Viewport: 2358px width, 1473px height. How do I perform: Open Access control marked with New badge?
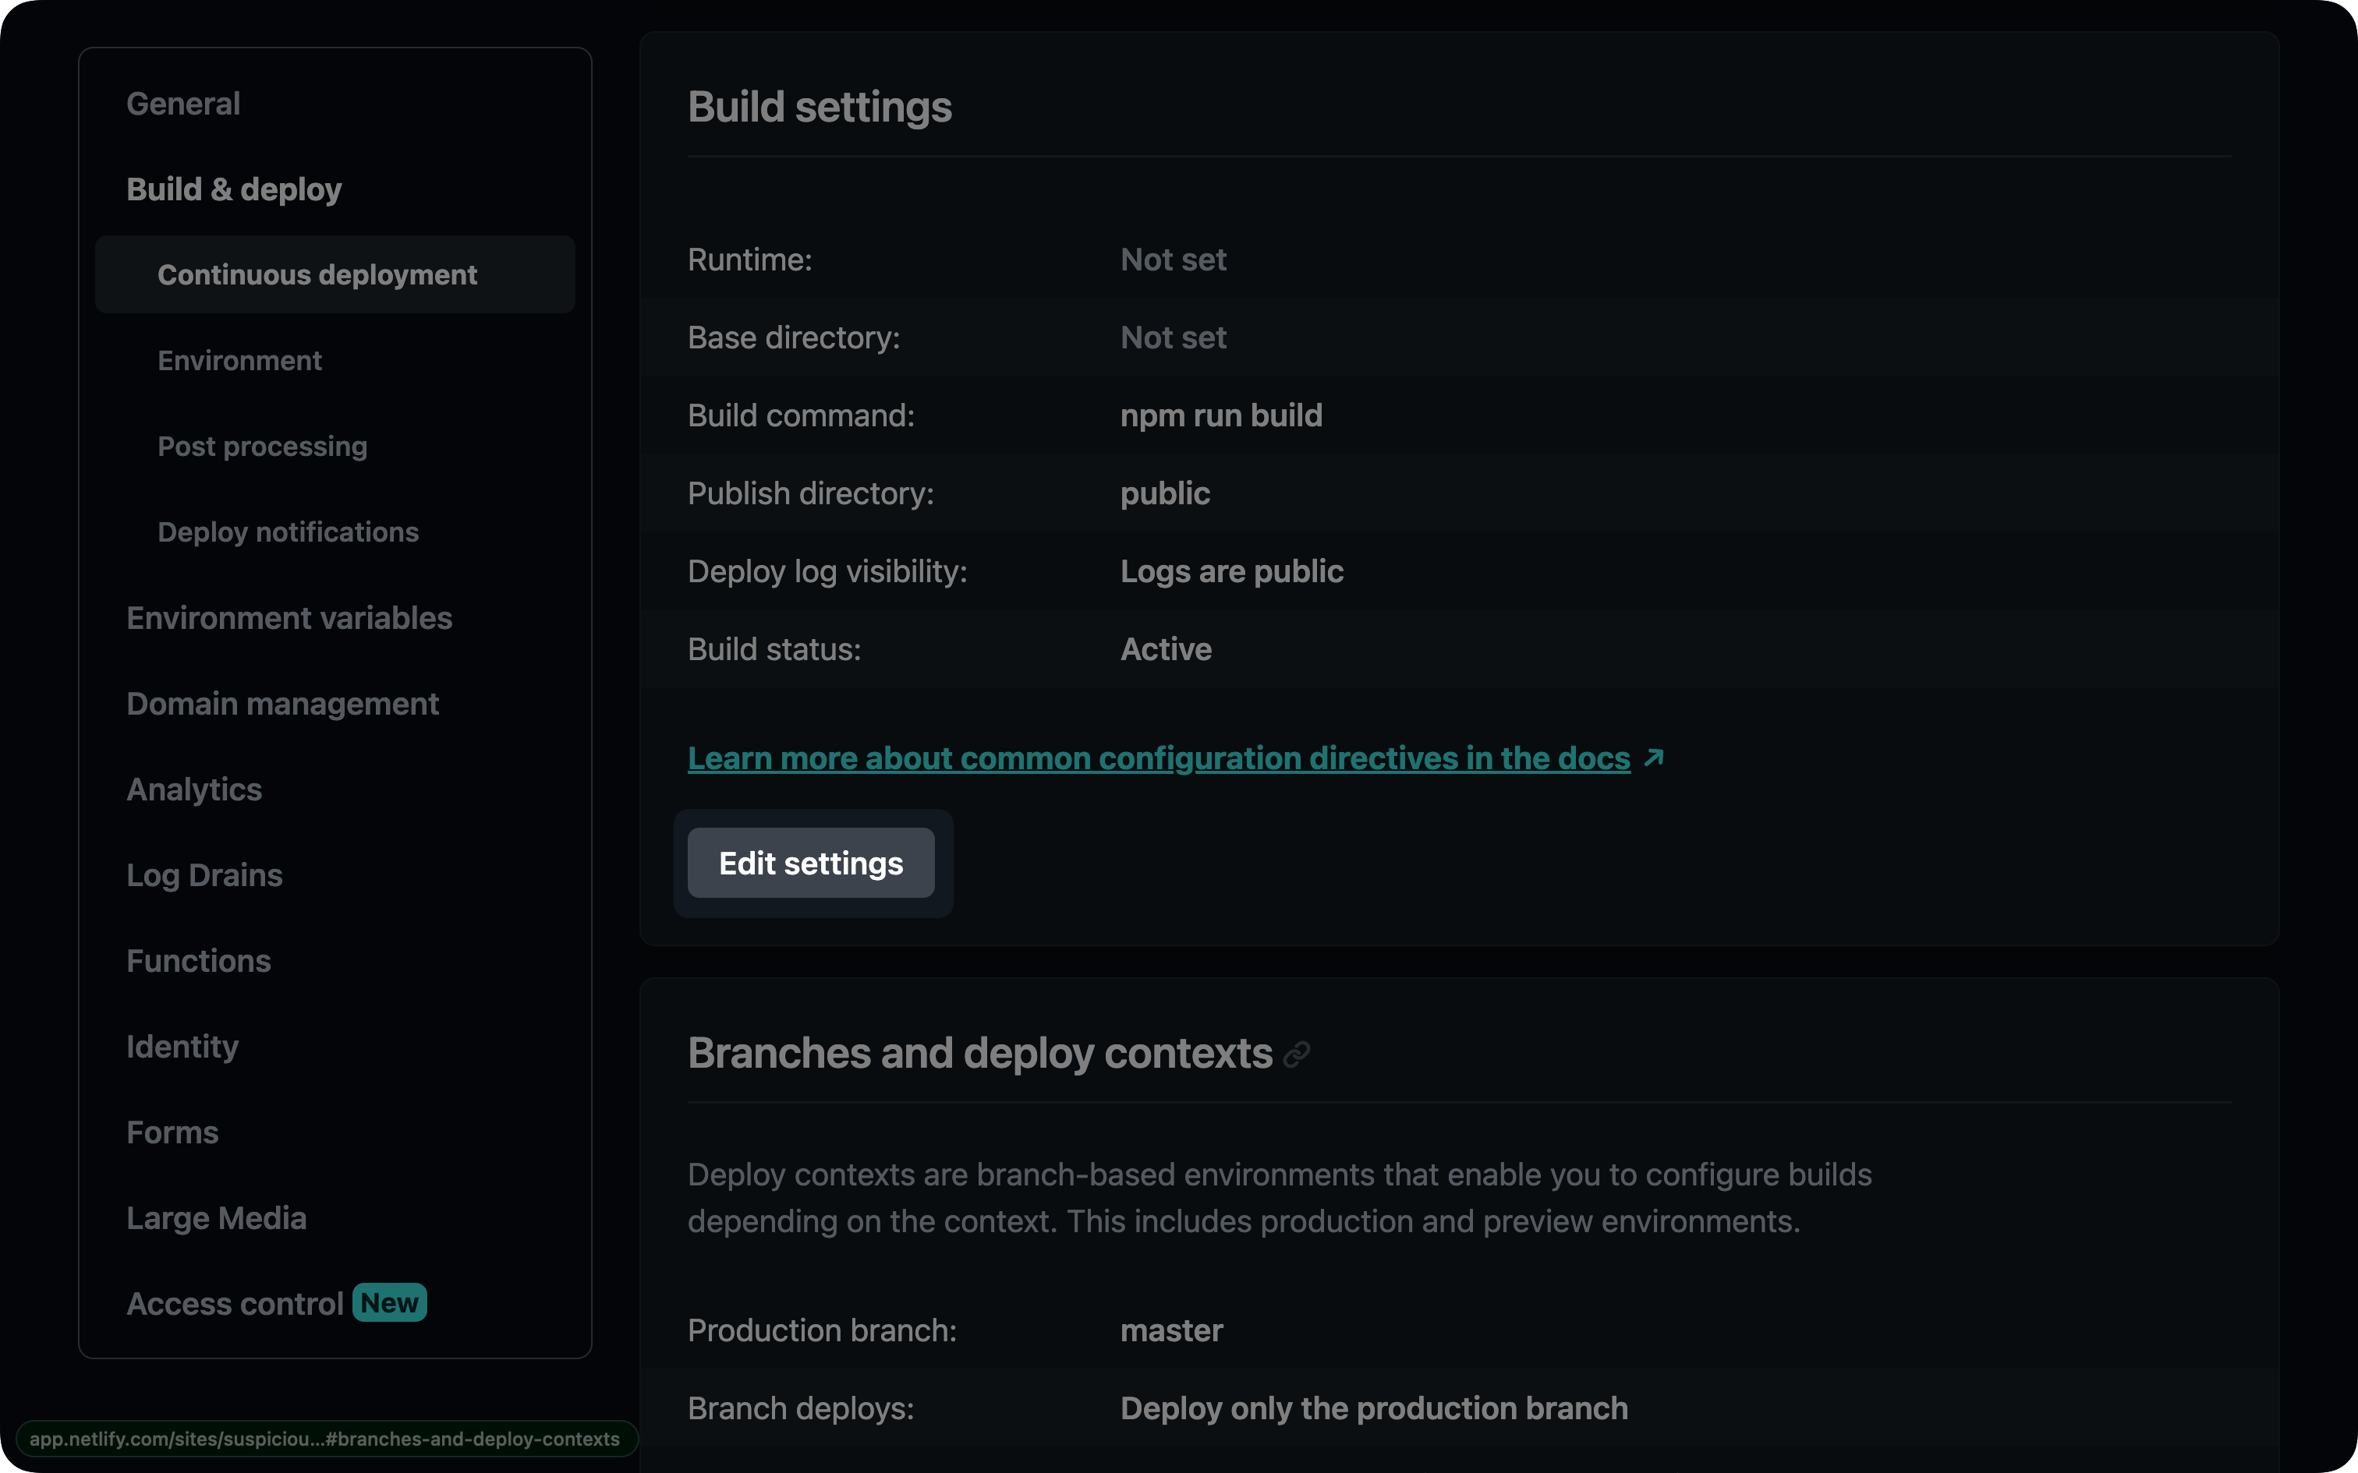[x=234, y=1302]
